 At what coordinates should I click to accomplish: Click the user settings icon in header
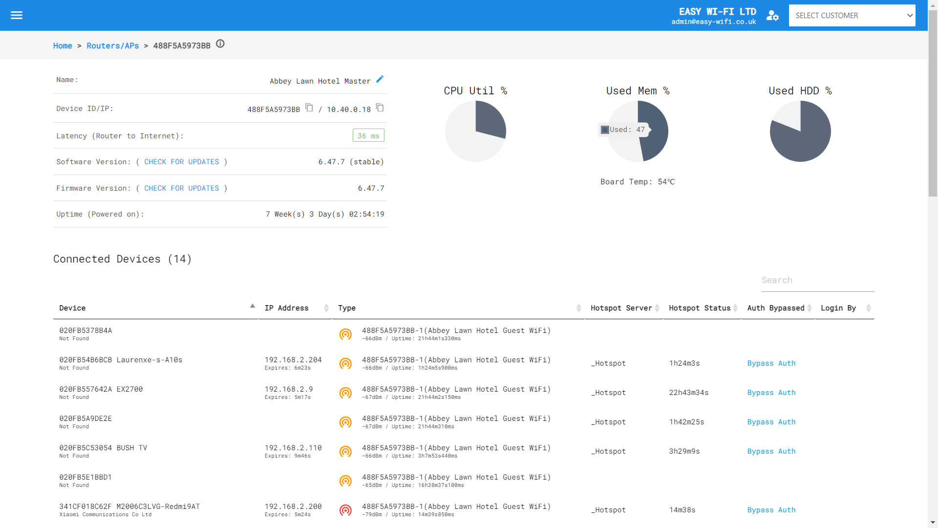[772, 16]
